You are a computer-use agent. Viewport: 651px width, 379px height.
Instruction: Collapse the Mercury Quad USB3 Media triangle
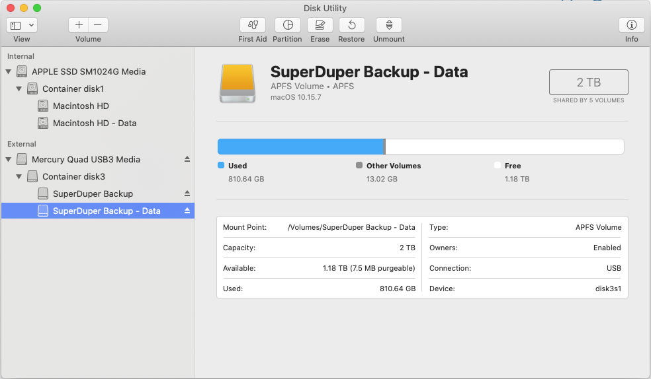tap(9, 160)
